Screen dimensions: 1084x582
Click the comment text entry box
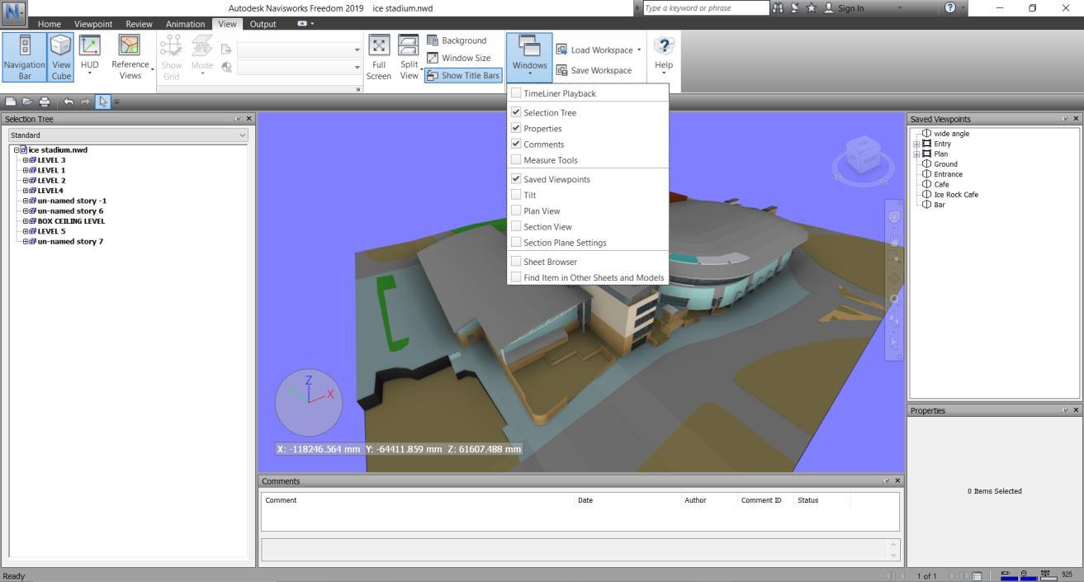pyautogui.click(x=580, y=549)
